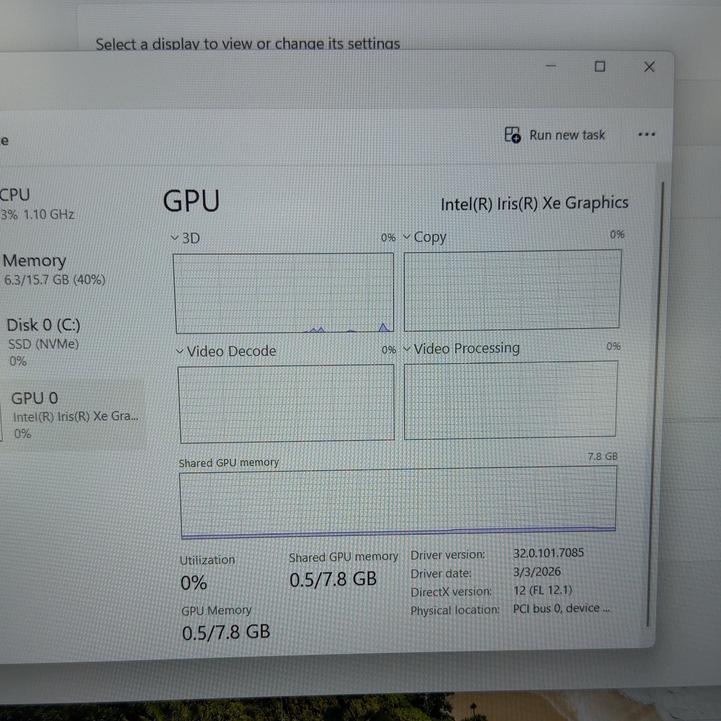Click the SSD (NVMe) disk type text
Screen dimensions: 721x721
43,344
